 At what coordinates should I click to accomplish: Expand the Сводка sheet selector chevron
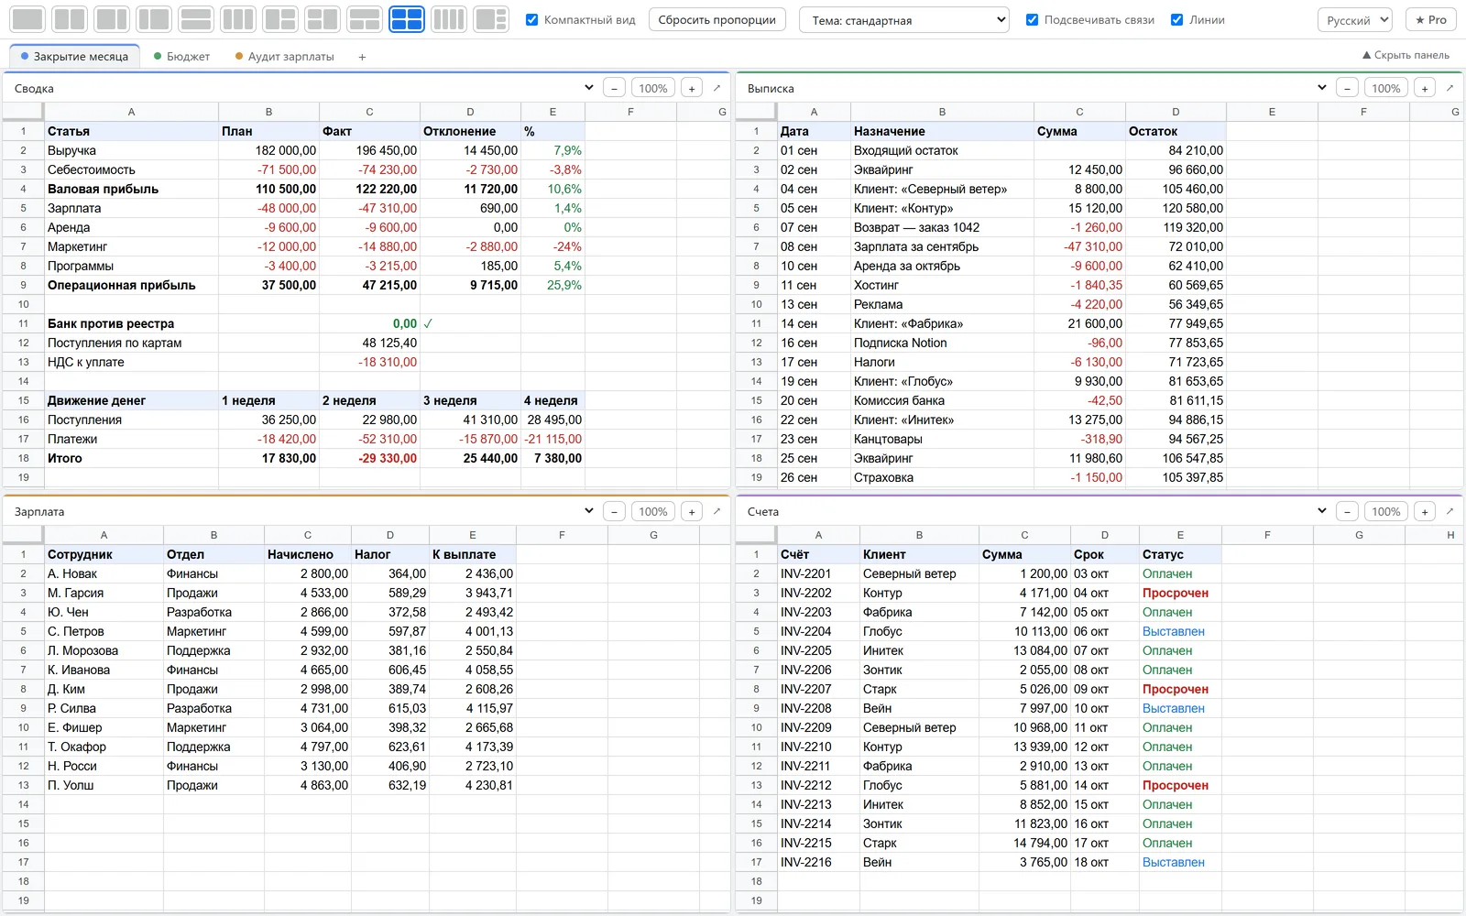(588, 88)
